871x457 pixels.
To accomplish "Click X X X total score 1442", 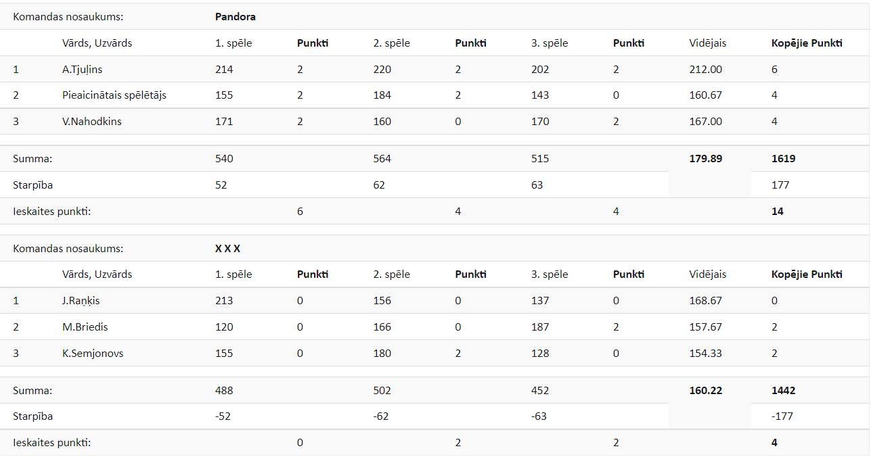I will (x=783, y=391).
